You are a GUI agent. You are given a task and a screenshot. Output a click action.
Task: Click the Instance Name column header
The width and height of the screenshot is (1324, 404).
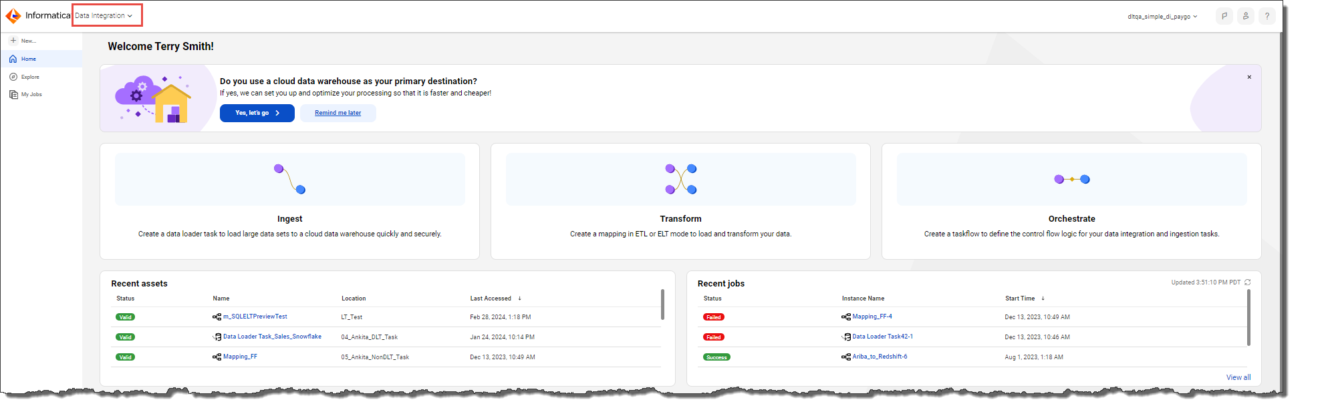(863, 298)
